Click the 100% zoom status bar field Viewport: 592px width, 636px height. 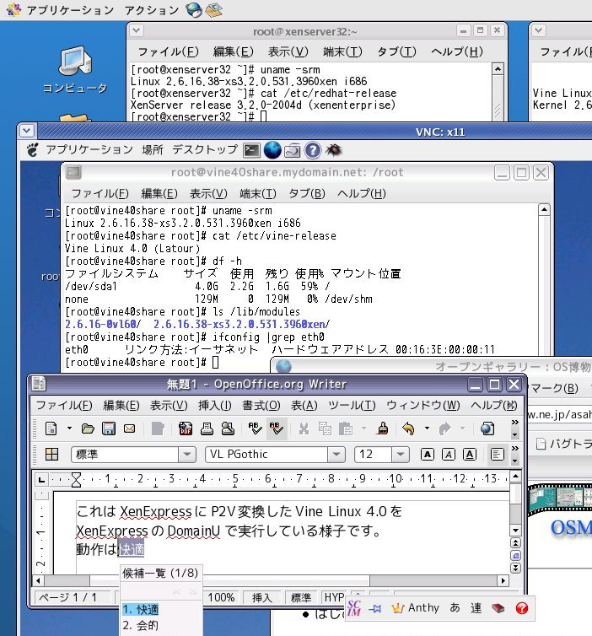click(x=222, y=597)
